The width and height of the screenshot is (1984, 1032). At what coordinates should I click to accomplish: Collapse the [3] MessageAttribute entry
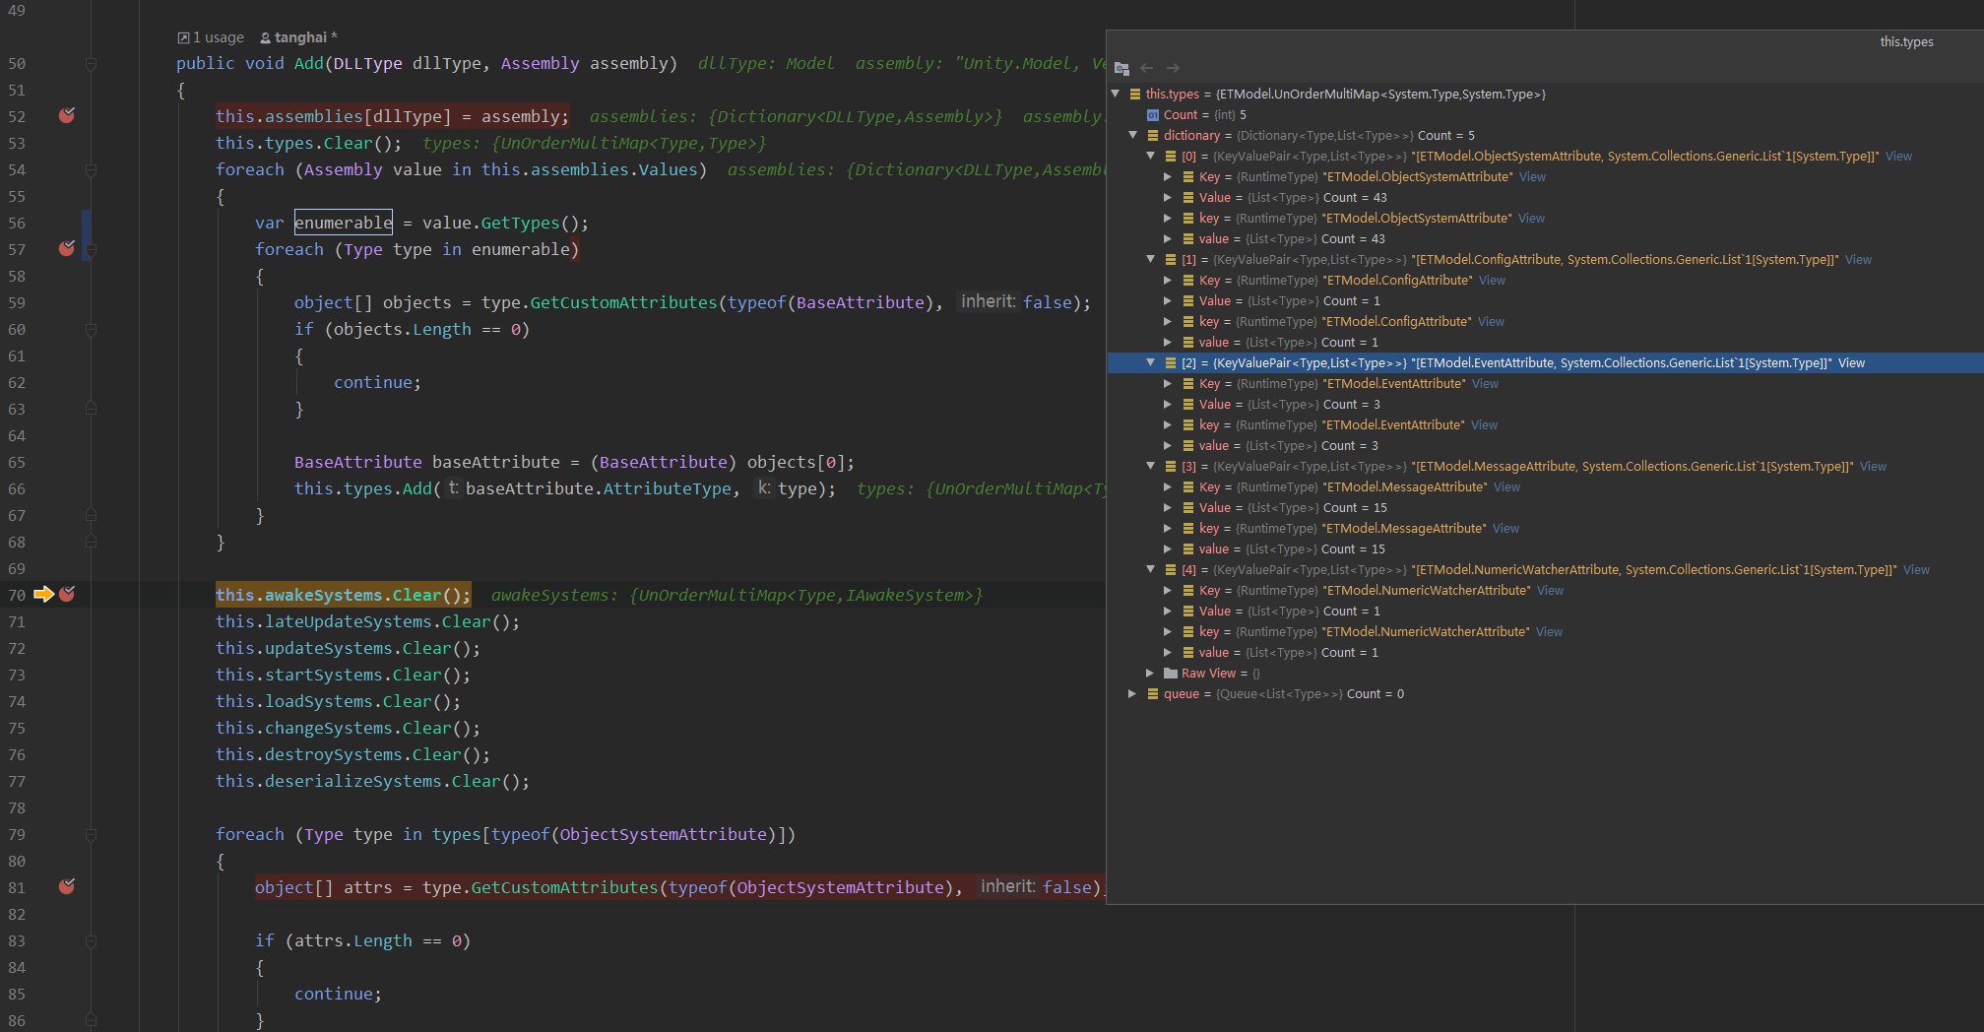point(1150,466)
